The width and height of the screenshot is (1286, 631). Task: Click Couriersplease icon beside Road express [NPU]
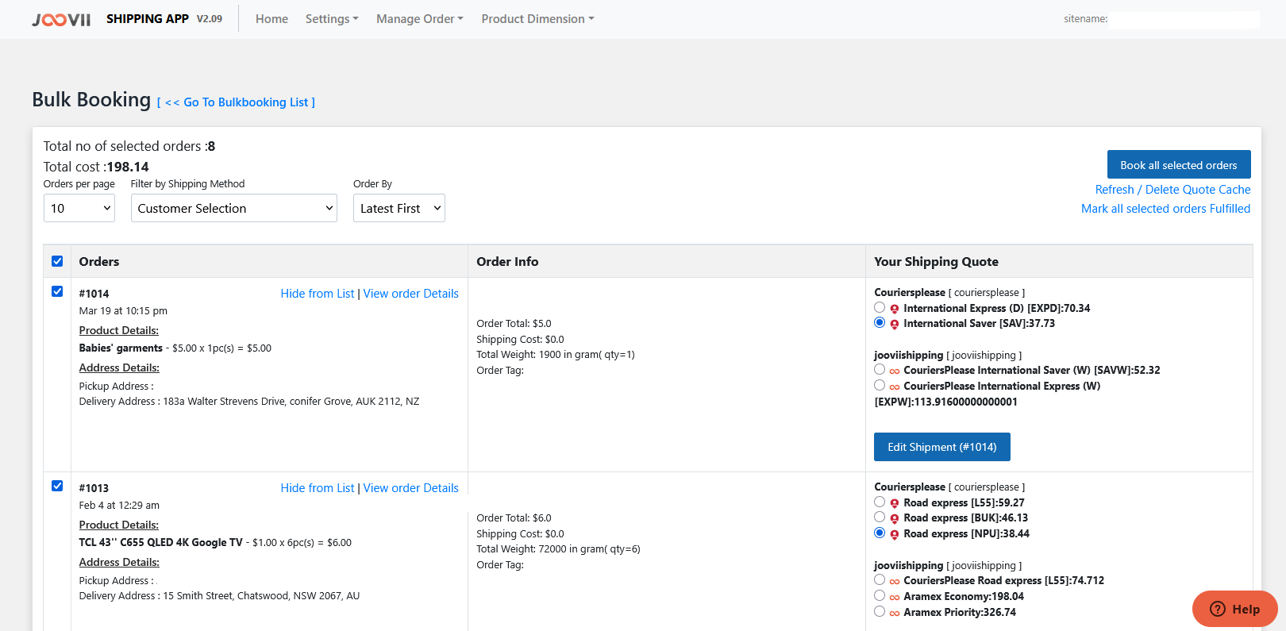point(895,535)
